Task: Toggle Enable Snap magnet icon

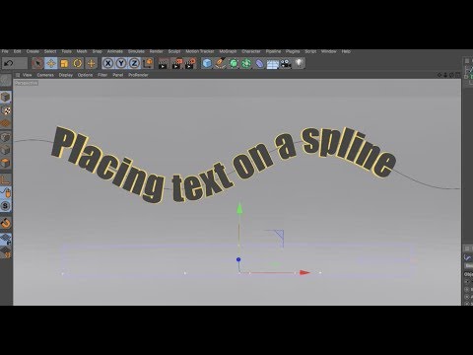Action: (5, 223)
